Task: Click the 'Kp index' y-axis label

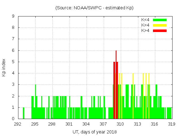Action: point(4,68)
